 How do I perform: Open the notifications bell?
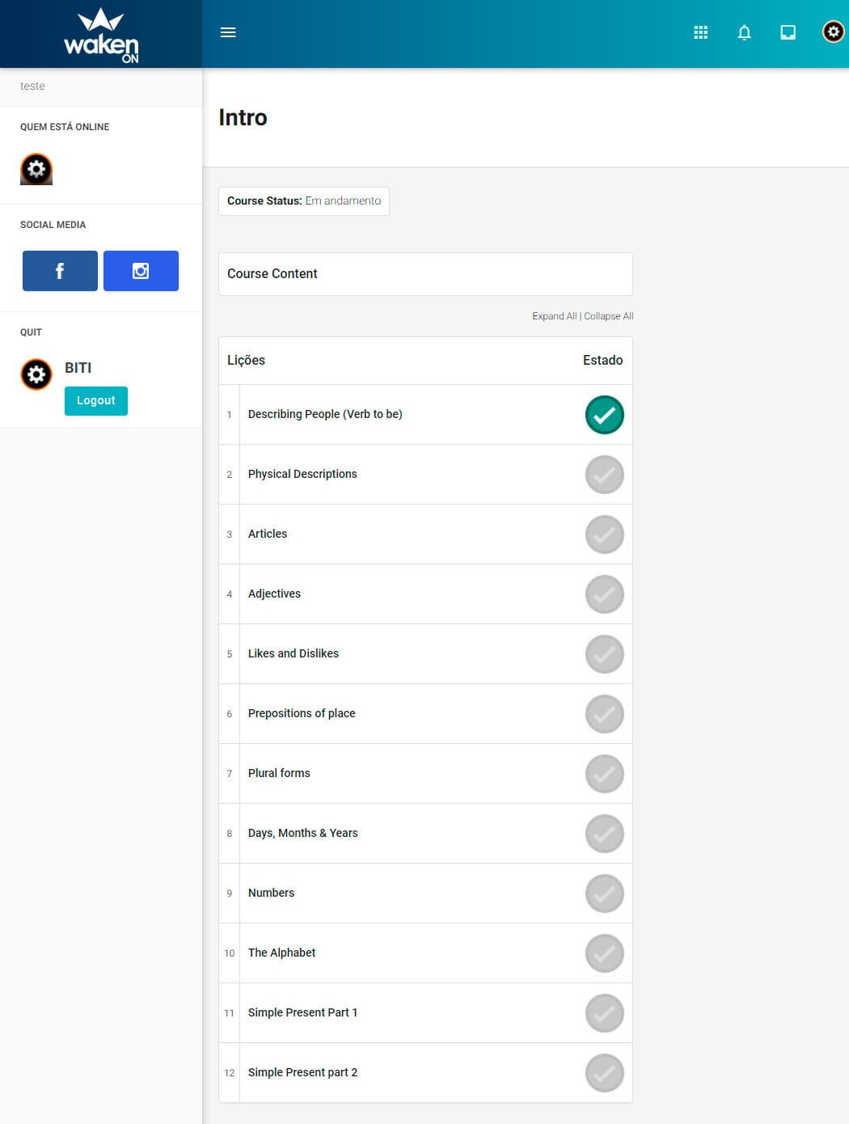point(745,32)
